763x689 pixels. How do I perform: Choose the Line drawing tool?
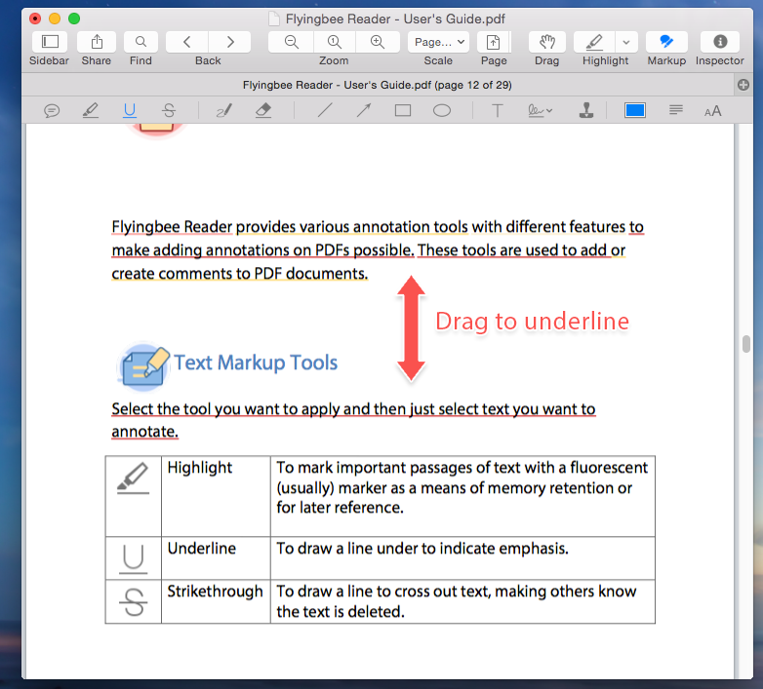(x=325, y=110)
